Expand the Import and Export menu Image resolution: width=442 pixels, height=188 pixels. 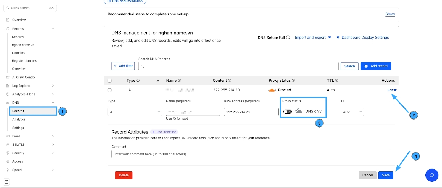(x=313, y=38)
